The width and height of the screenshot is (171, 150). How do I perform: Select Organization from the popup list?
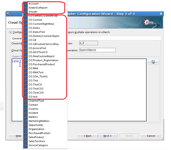pyautogui.click(x=36, y=129)
